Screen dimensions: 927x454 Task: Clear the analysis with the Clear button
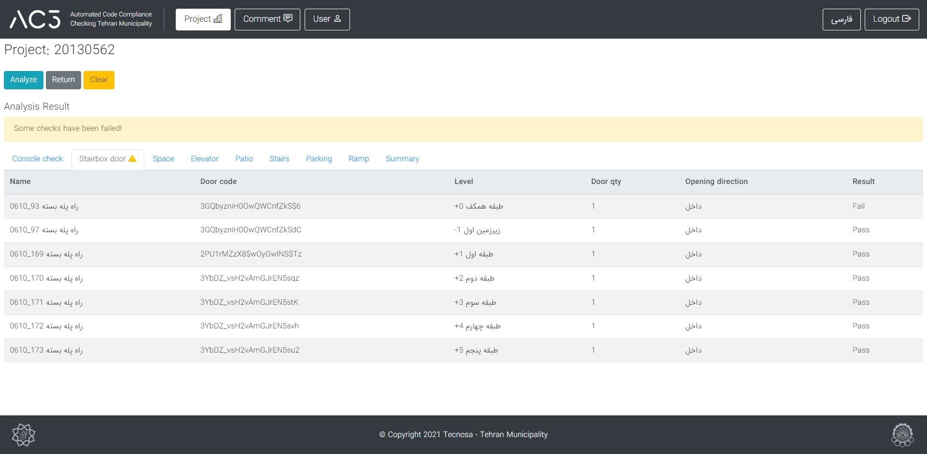pos(98,80)
